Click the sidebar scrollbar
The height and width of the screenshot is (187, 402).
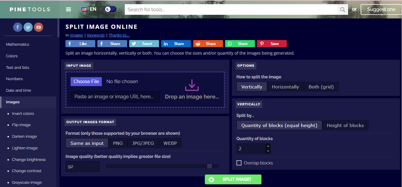[58, 28]
